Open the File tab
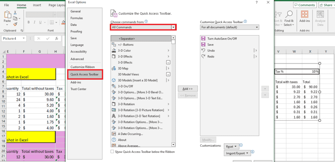Screen dimensions: 335x162 (7, 5)
